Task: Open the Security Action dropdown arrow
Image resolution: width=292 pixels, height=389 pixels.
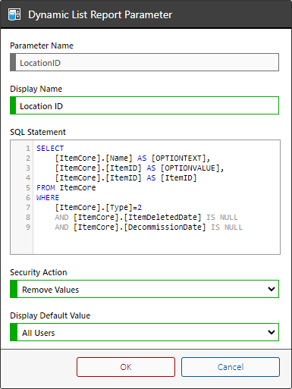Action: pos(272,289)
